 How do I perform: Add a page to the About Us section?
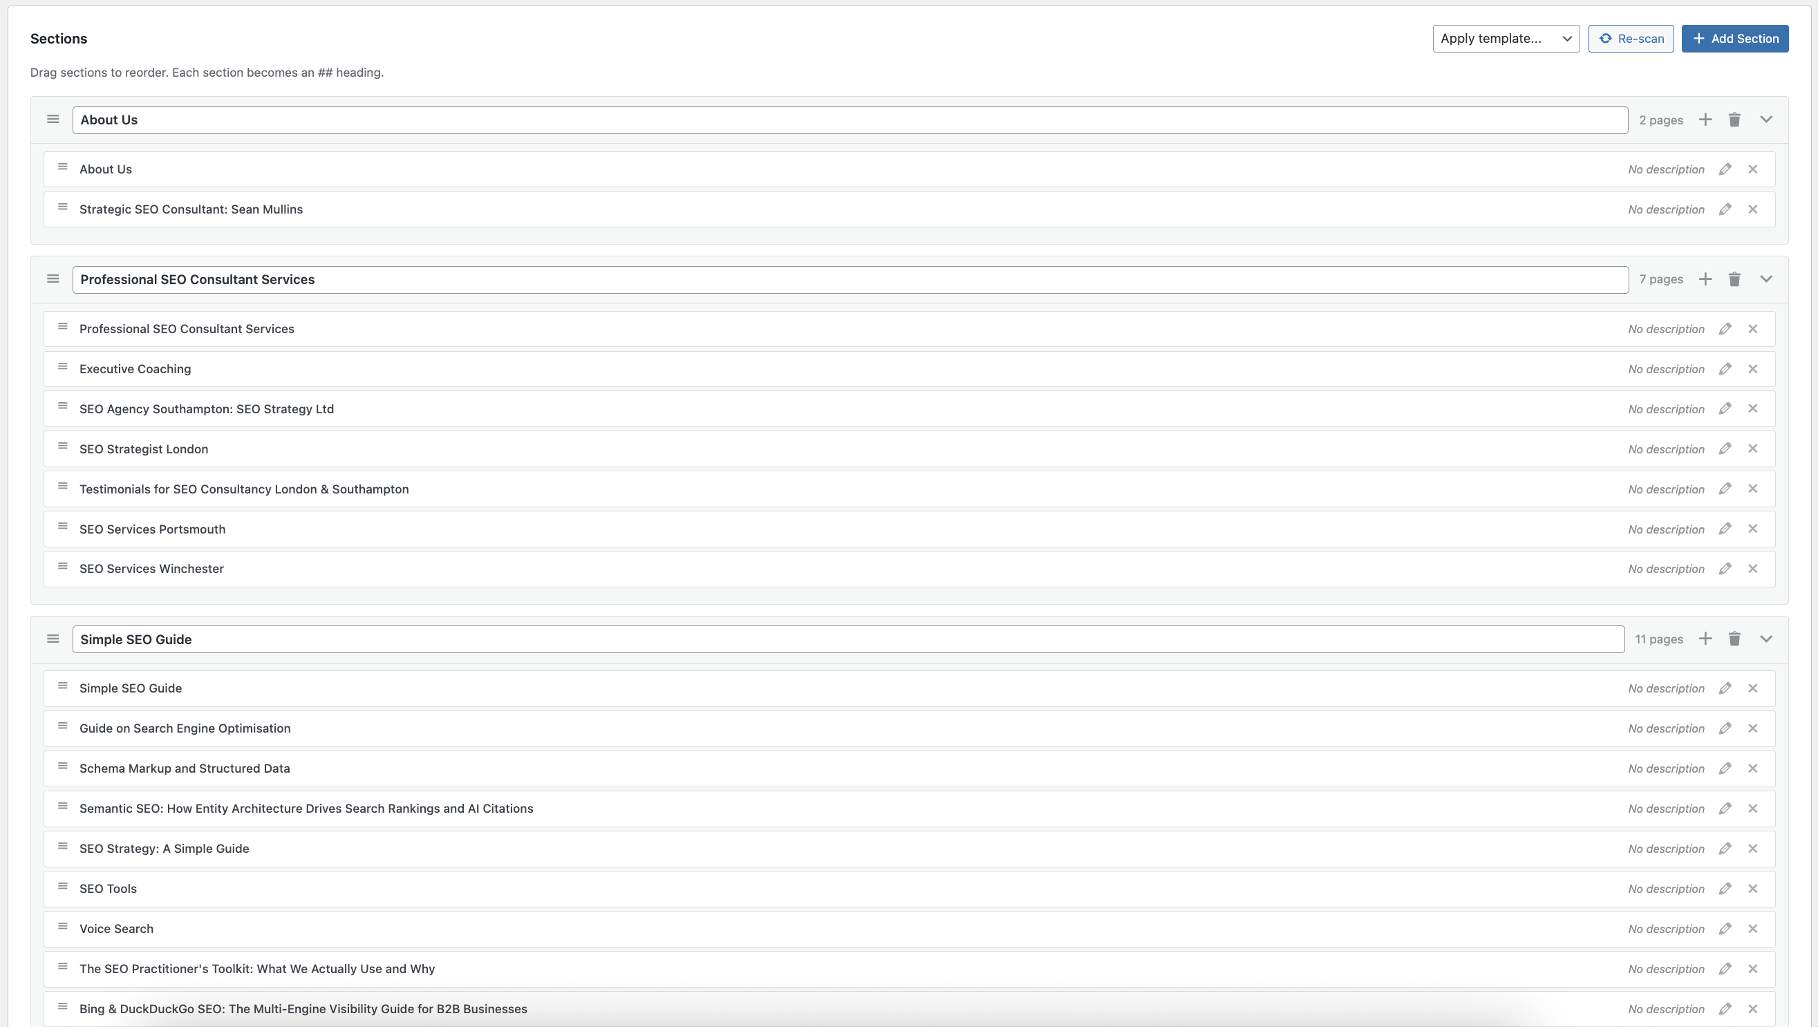point(1706,120)
